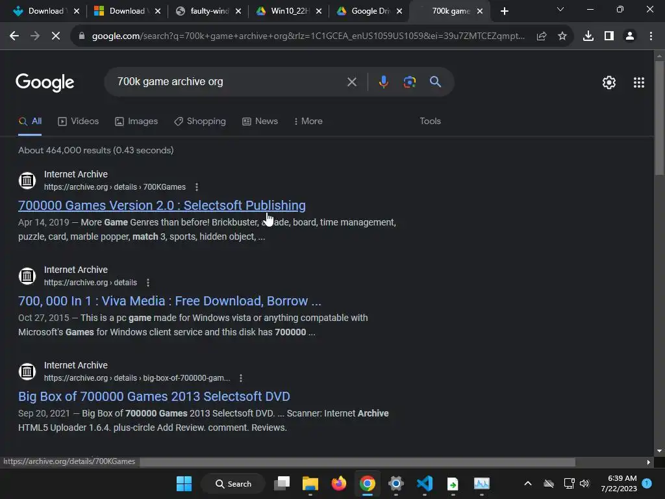
Task: Click the archive.org 700KGames breadcrumb URL
Action: click(x=114, y=187)
